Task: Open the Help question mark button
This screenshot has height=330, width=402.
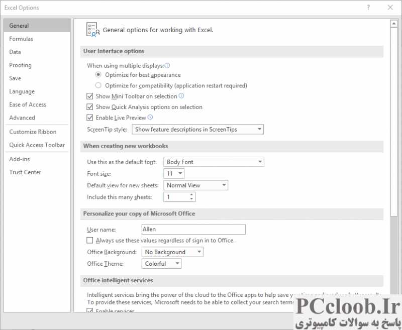Action: pos(368,8)
